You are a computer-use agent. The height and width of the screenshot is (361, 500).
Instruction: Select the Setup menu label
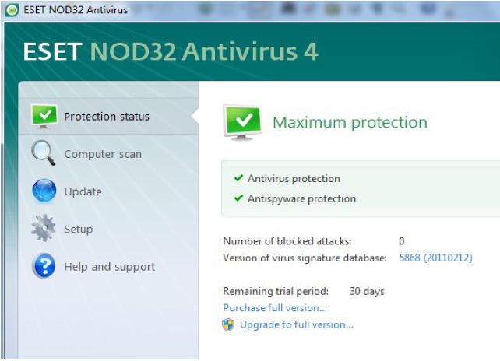point(78,229)
